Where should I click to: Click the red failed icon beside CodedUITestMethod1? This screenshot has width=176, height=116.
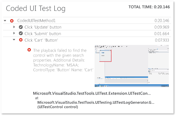[x=12, y=21]
